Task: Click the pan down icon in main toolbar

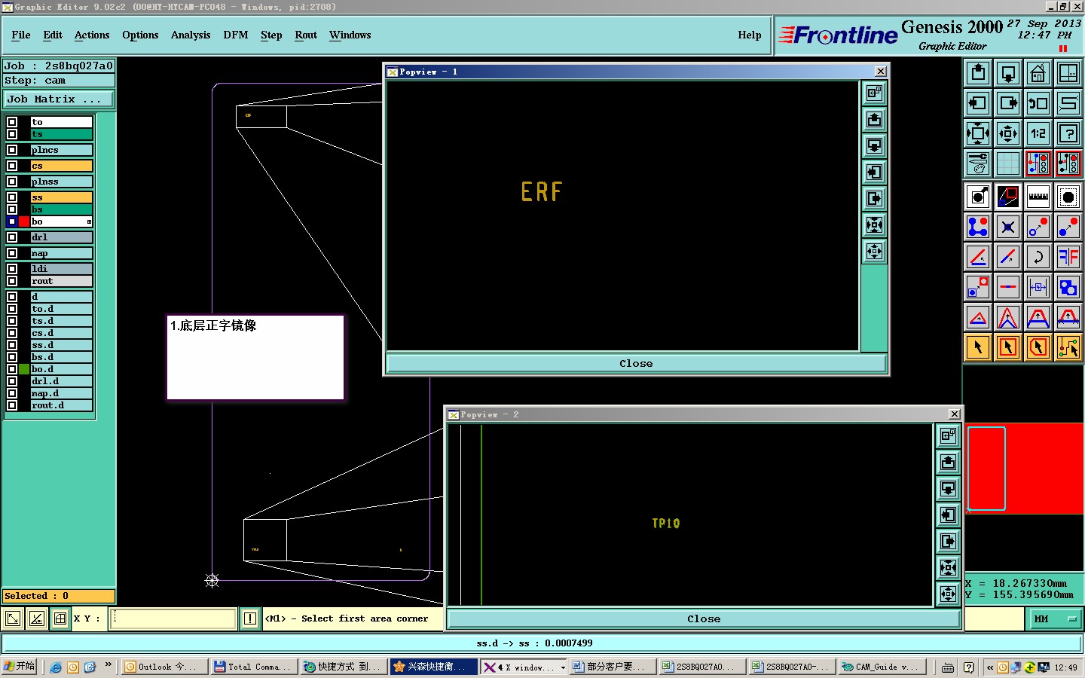Action: point(1008,73)
